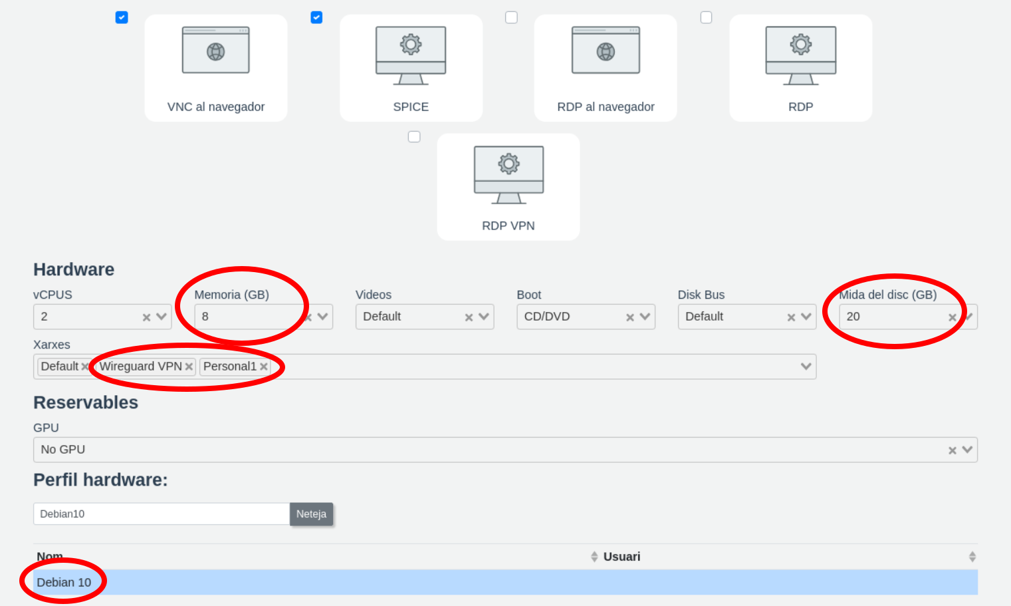Image resolution: width=1011 pixels, height=606 pixels.
Task: Remove the Wireguard VPN network tag
Action: 189,367
